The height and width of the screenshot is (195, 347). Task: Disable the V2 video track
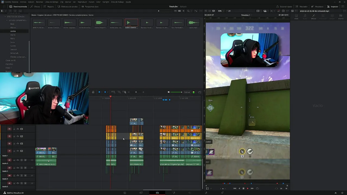(21, 144)
